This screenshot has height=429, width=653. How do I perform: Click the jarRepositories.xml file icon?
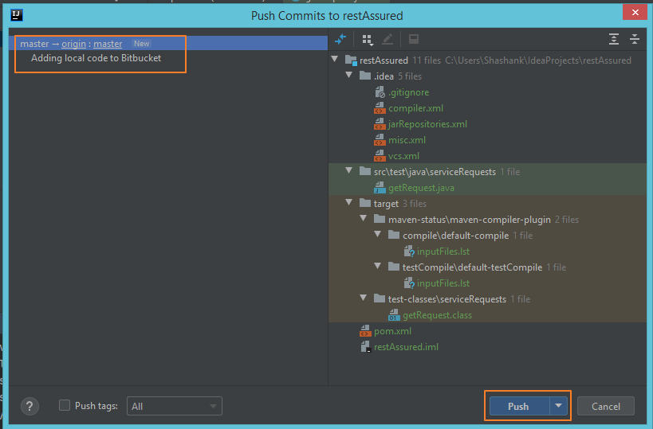(380, 124)
